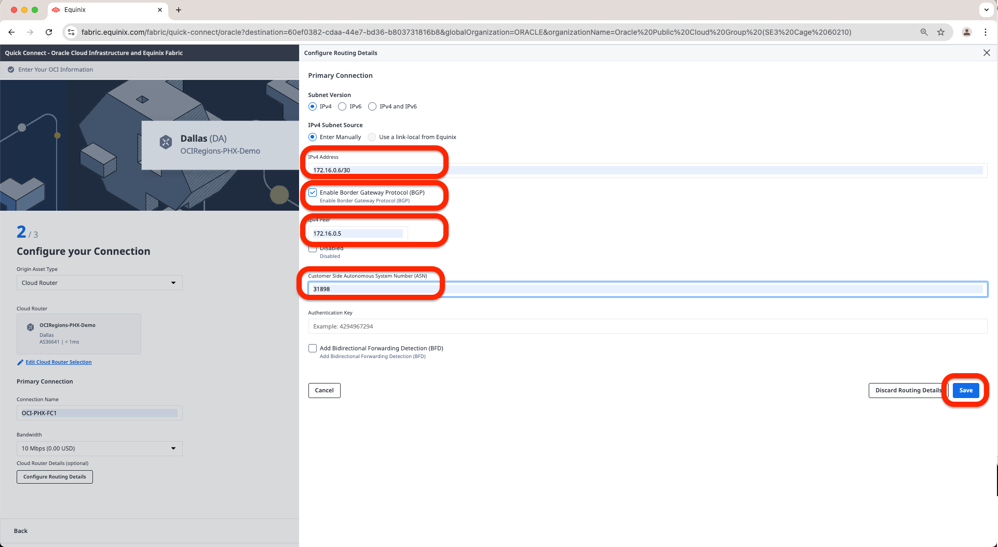Open the Bandwidth dropdown
The width and height of the screenshot is (998, 547).
pyautogui.click(x=100, y=448)
